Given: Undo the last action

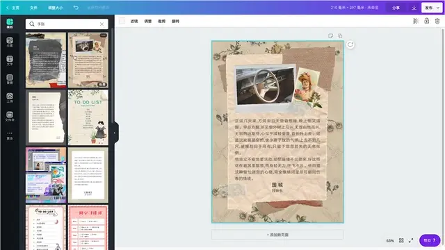Looking at the screenshot, I should 76,8.
